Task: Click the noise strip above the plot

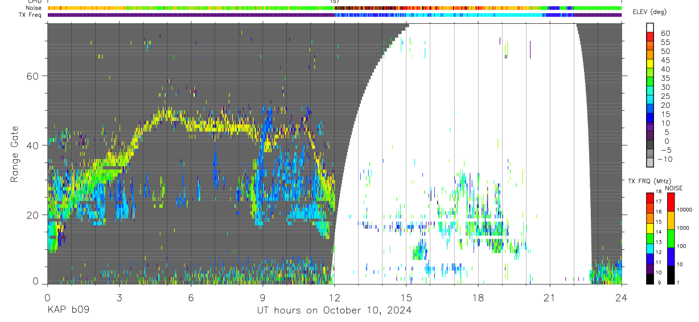Action: tap(335, 8)
